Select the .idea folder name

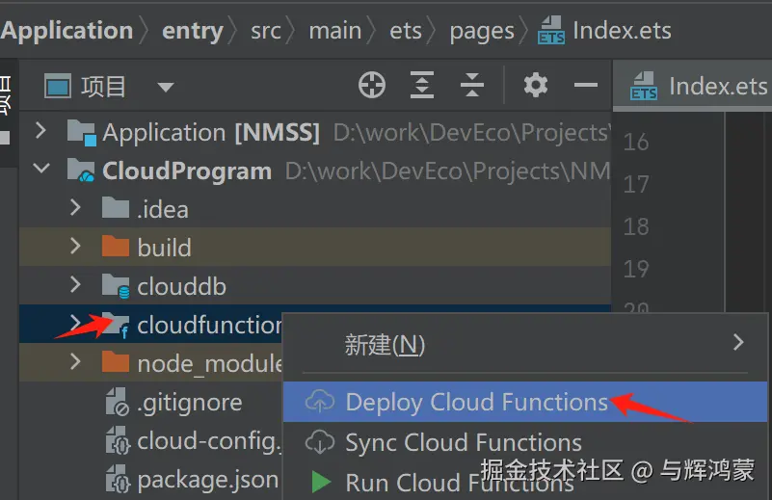(x=163, y=210)
